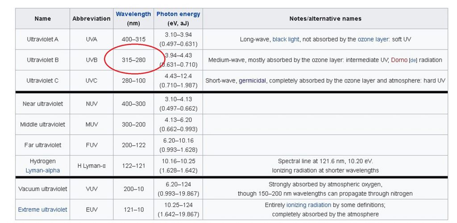Open the Wavelength column header link
Viewport: 457px width, 223px height.
point(133,14)
